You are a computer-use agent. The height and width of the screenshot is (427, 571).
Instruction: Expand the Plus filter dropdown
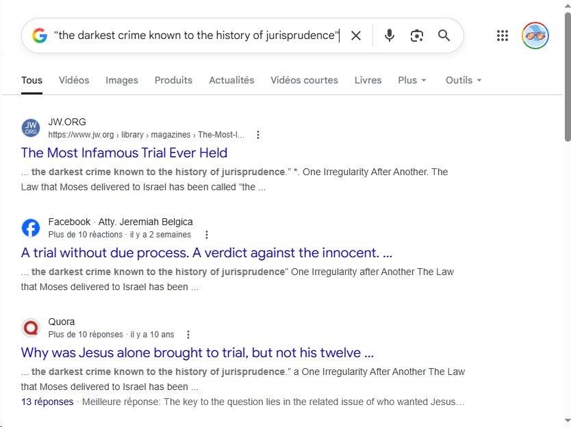[411, 80]
